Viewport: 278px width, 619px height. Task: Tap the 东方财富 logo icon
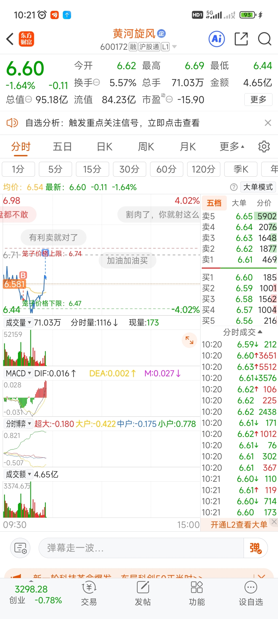pos(26,39)
